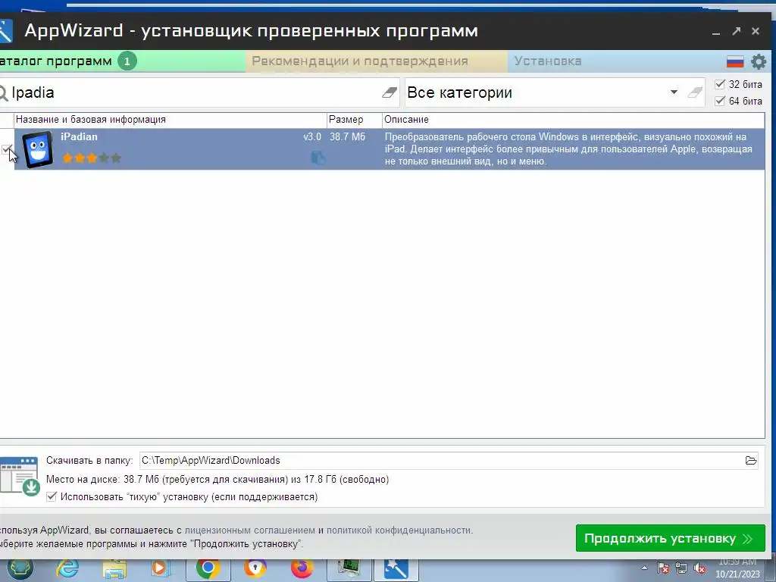The height and width of the screenshot is (582, 776).
Task: Close the AppWizard window
Action: 756,31
